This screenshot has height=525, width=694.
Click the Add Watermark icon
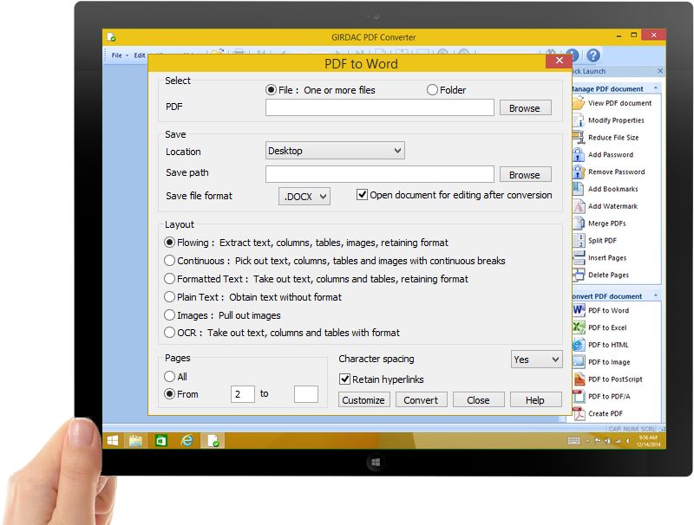tap(579, 206)
